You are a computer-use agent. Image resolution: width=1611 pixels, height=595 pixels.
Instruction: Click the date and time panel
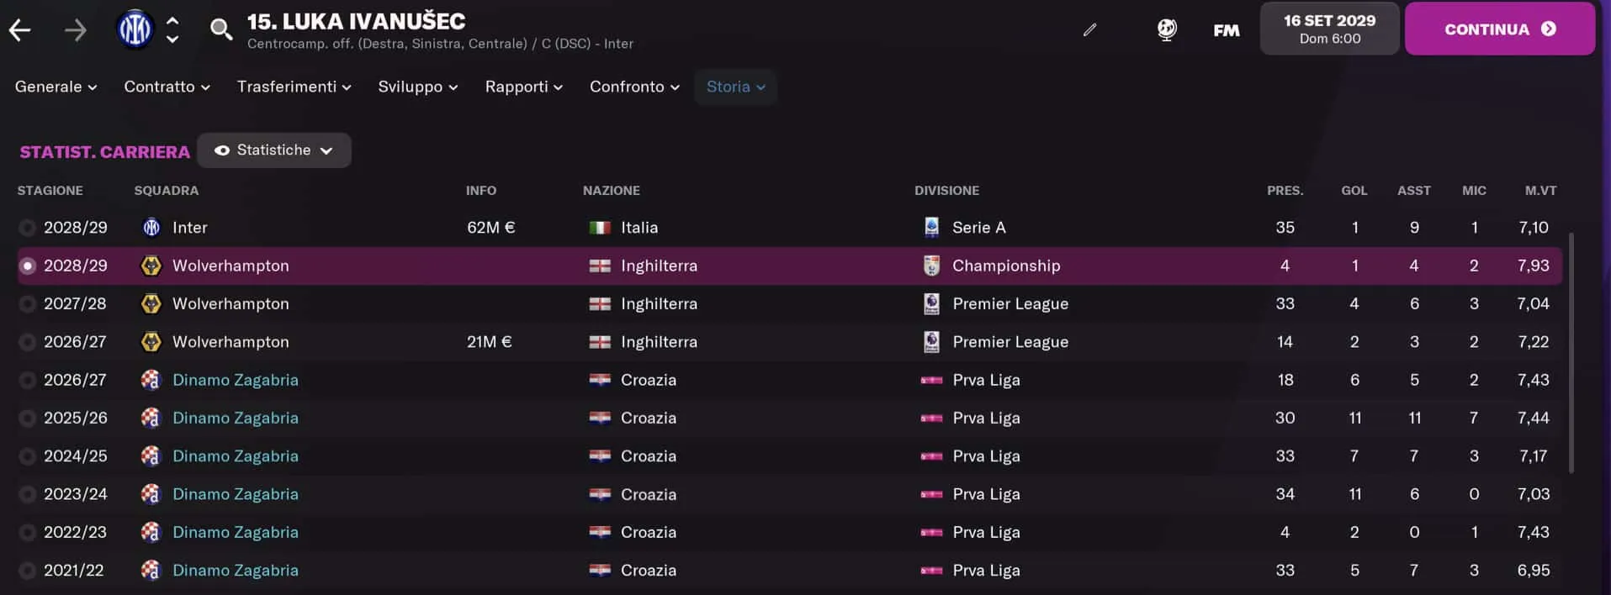(x=1329, y=29)
